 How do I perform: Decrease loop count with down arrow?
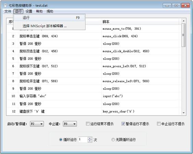click(x=90, y=141)
